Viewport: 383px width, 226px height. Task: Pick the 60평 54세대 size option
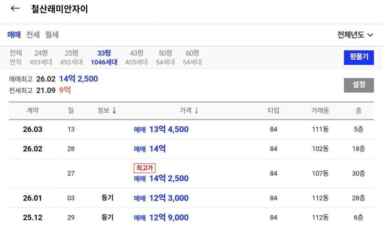(x=192, y=57)
